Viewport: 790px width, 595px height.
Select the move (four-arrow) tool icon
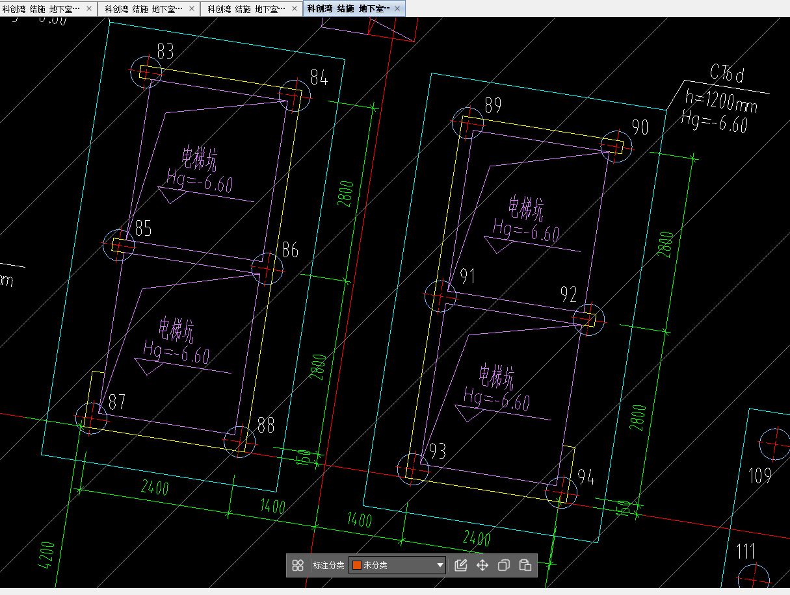(482, 565)
